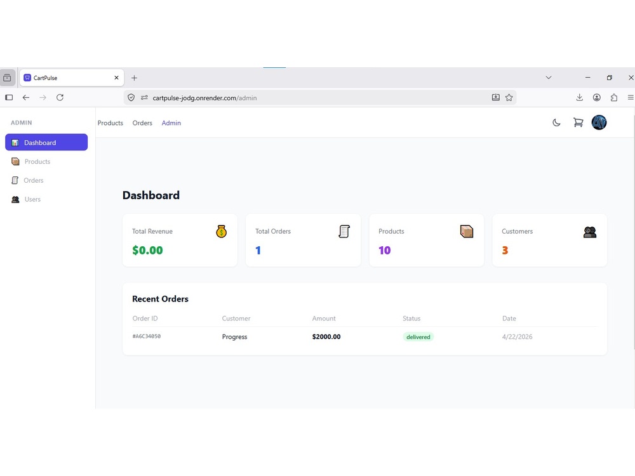Screen dimensions: 635x476
Task: Open Products in the admin sidebar
Action: point(46,161)
